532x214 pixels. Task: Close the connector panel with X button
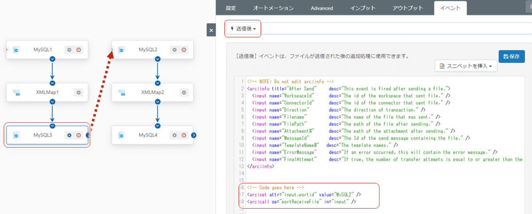[211, 31]
